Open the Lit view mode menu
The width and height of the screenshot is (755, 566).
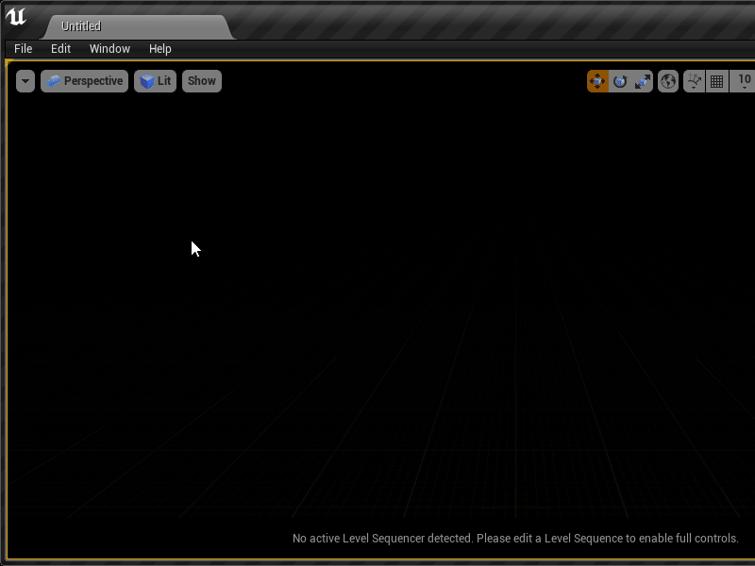pyautogui.click(x=155, y=81)
